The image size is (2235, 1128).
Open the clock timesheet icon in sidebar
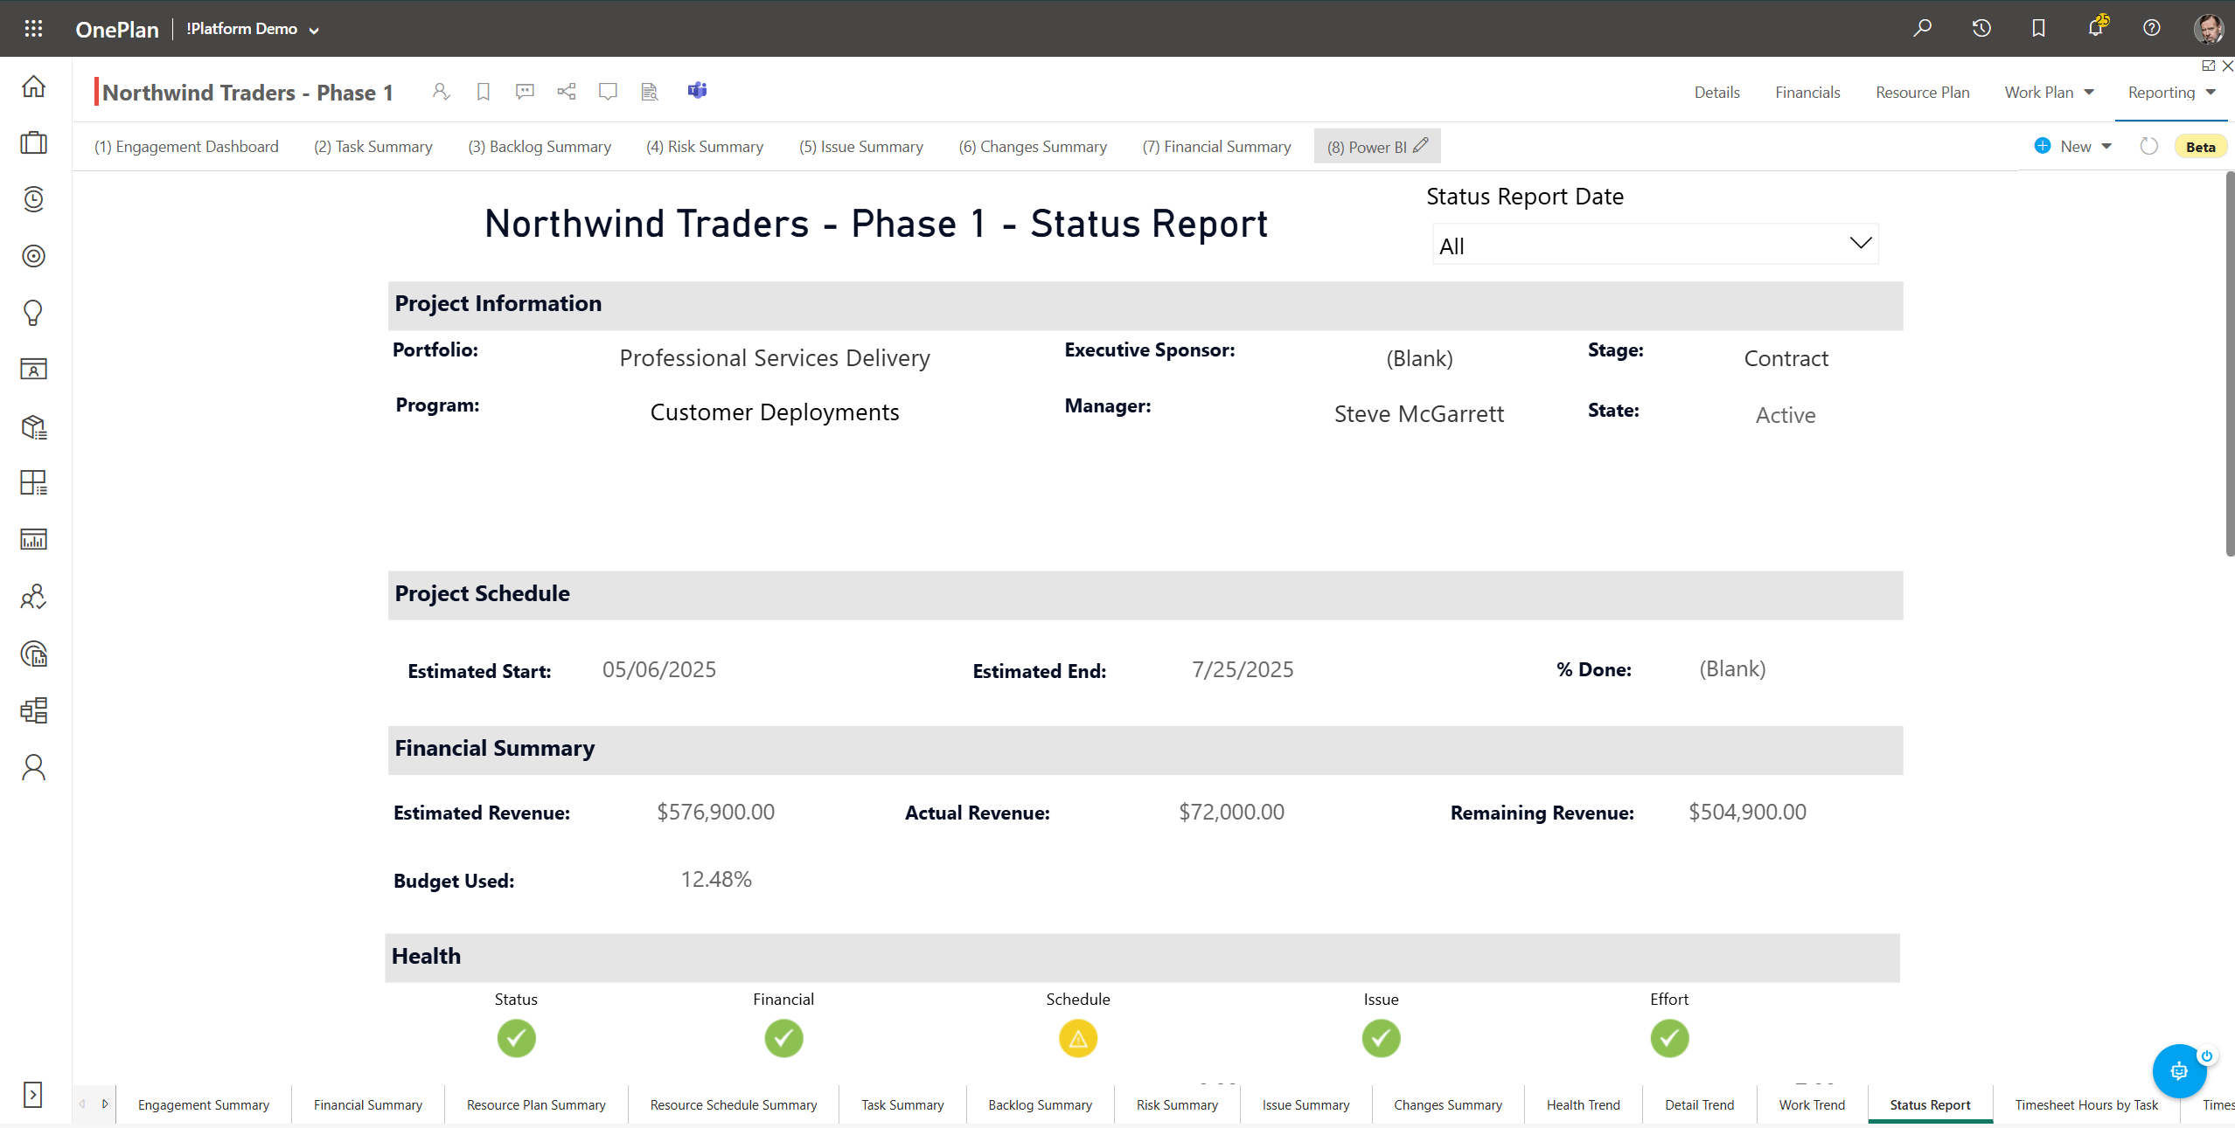click(x=33, y=199)
